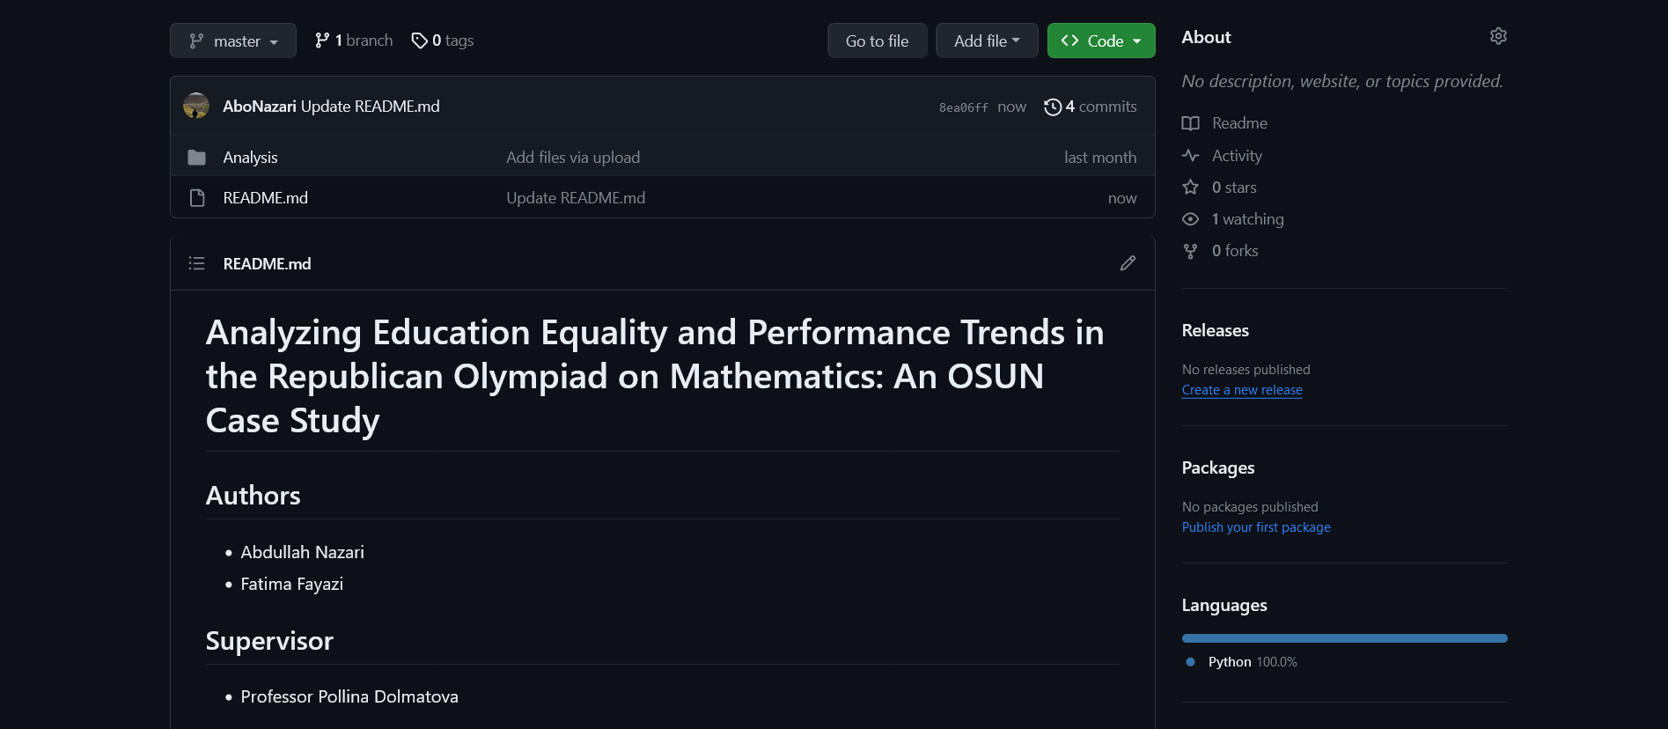Viewport: 1668px width, 729px height.
Task: Click Publish your first package link
Action: (x=1256, y=527)
